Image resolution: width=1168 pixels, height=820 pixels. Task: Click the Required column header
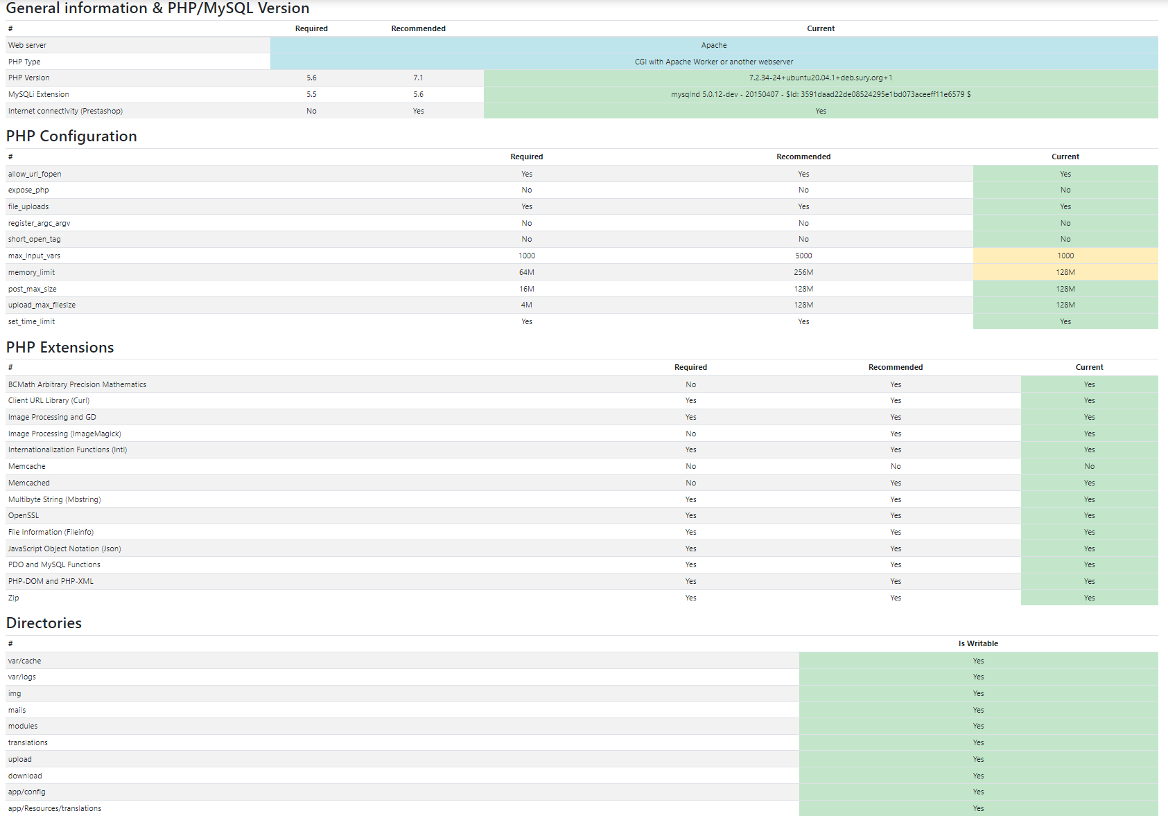point(527,157)
